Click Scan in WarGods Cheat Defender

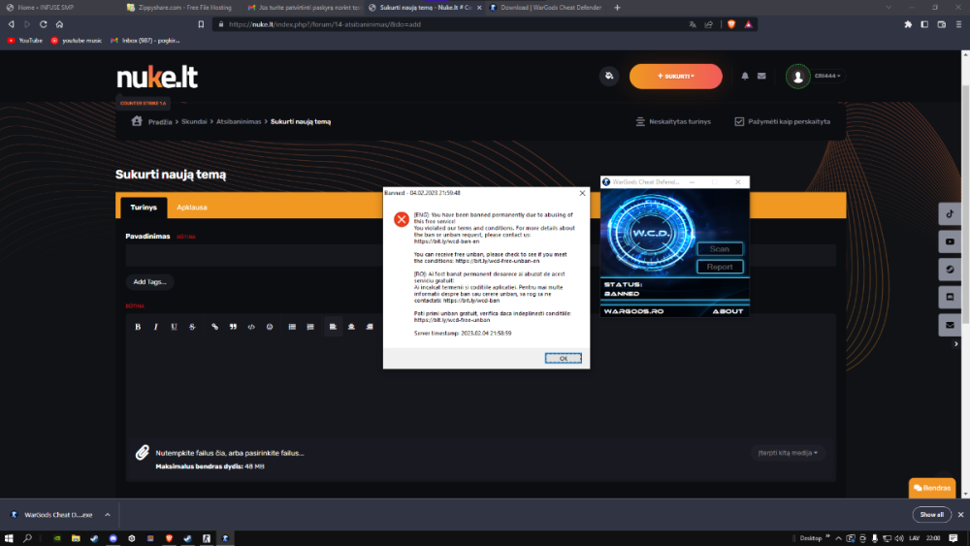tap(720, 248)
